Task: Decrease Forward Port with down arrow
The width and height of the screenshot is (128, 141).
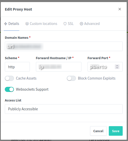Action: 117,68
